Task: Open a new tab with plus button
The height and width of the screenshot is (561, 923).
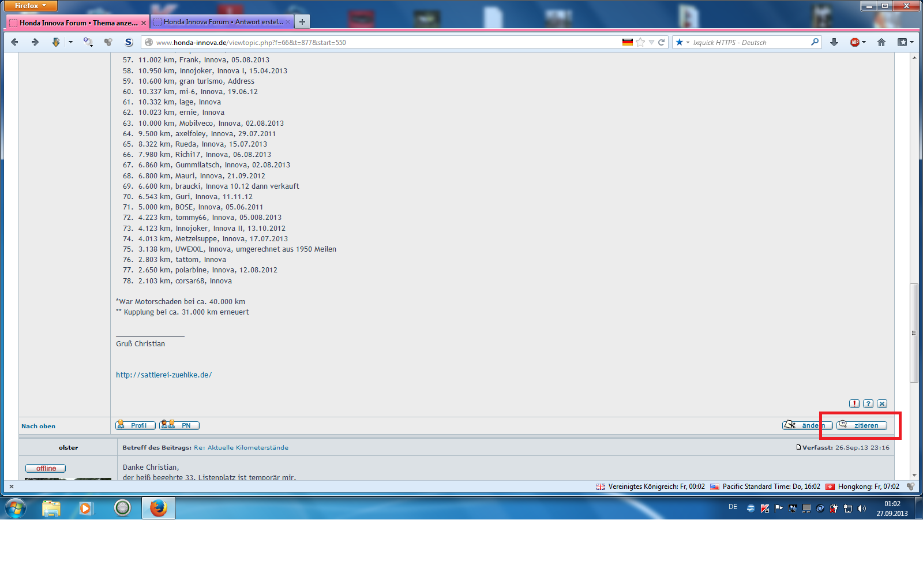Action: (302, 22)
